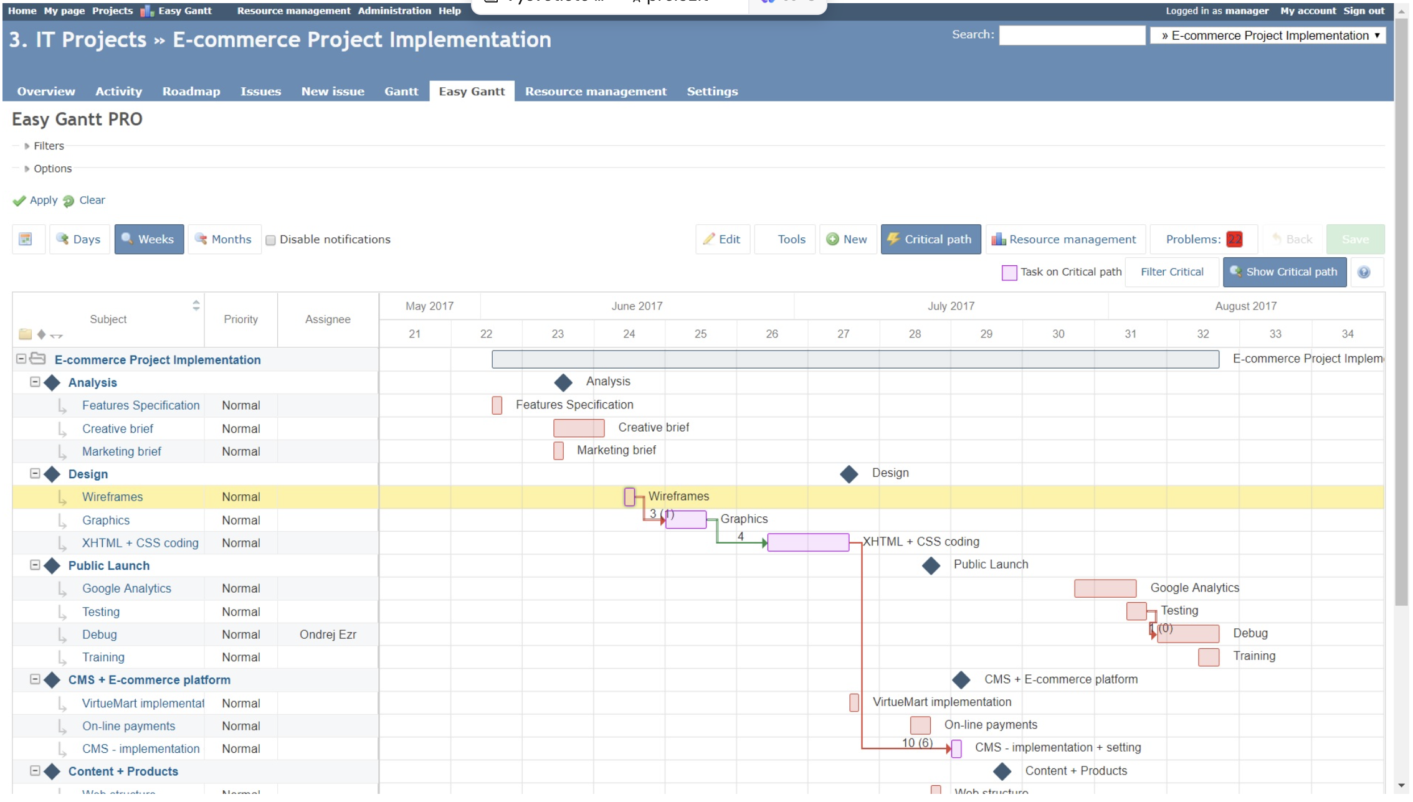The image size is (1413, 802).
Task: Open Resource management toolbar button
Action: [1065, 239]
